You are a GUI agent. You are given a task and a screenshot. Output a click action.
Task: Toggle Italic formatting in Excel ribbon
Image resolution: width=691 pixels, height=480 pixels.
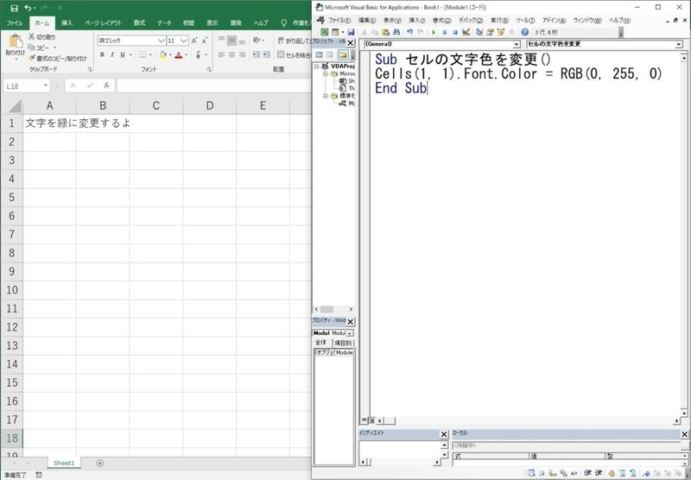coord(112,54)
